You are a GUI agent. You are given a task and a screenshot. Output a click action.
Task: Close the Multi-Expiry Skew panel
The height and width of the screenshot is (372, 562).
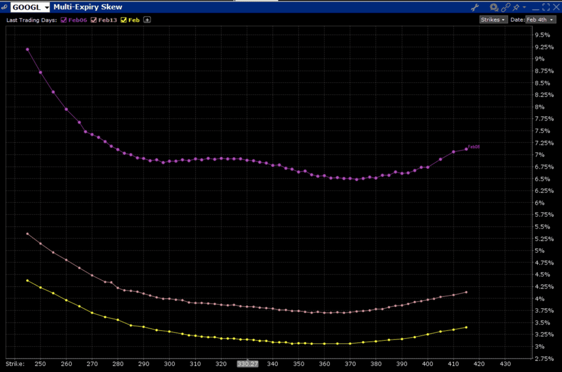[556, 7]
